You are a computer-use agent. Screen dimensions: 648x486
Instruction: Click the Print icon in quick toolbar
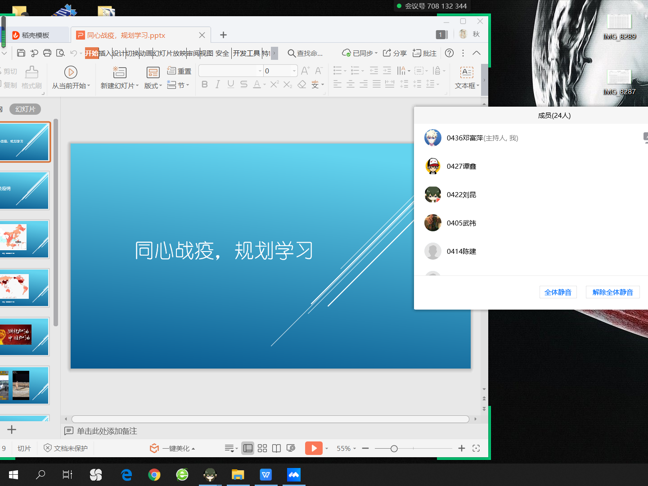[47, 53]
